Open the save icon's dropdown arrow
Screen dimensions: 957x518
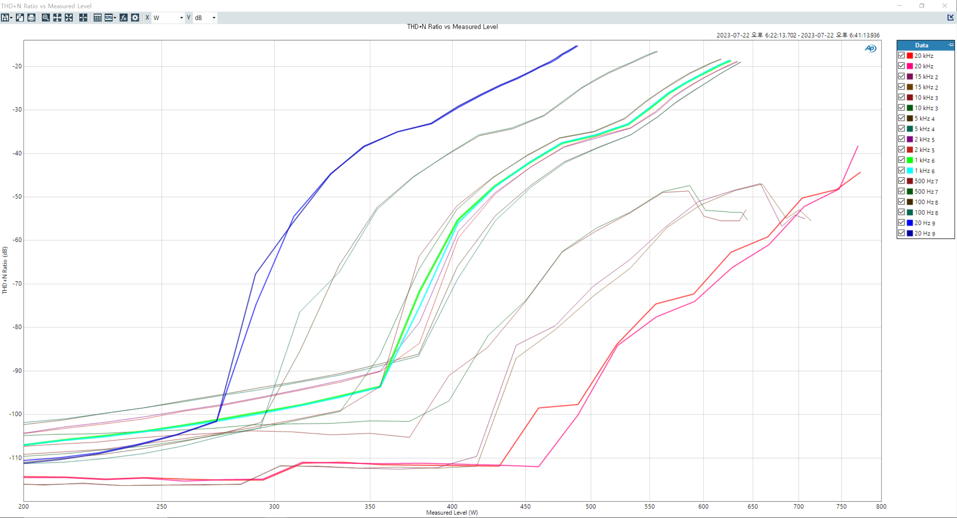tap(11, 18)
